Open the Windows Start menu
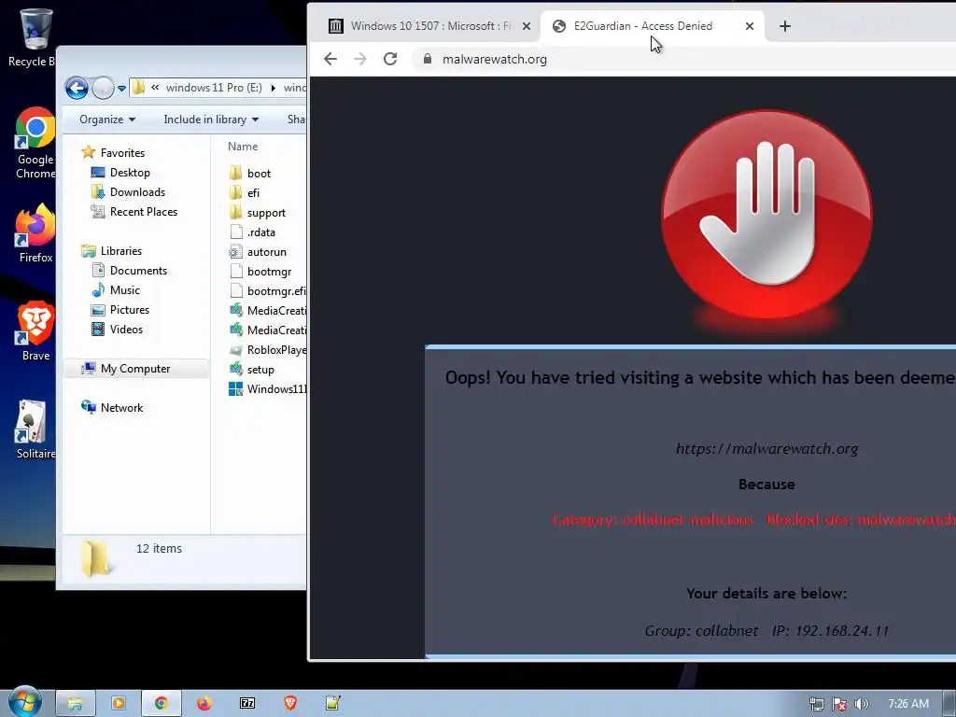 point(24,702)
